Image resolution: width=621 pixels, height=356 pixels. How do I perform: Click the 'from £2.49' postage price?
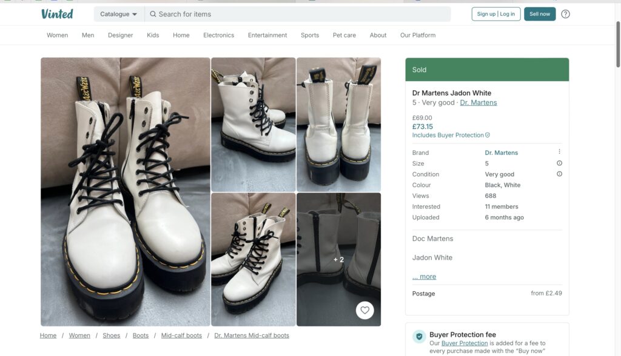[546, 293]
